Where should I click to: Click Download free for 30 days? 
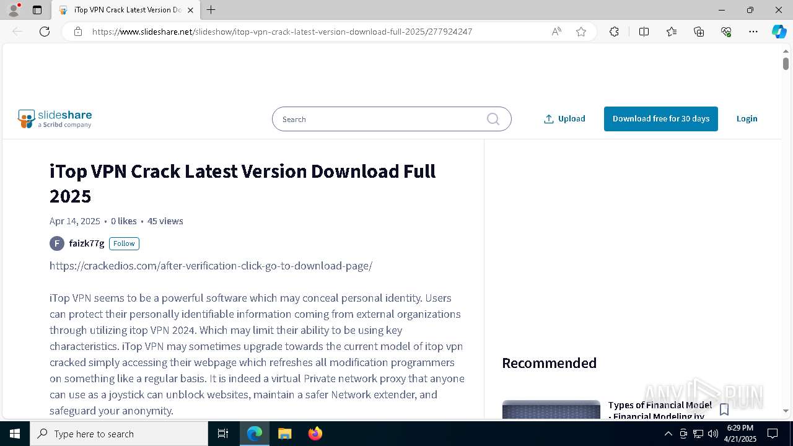point(661,119)
